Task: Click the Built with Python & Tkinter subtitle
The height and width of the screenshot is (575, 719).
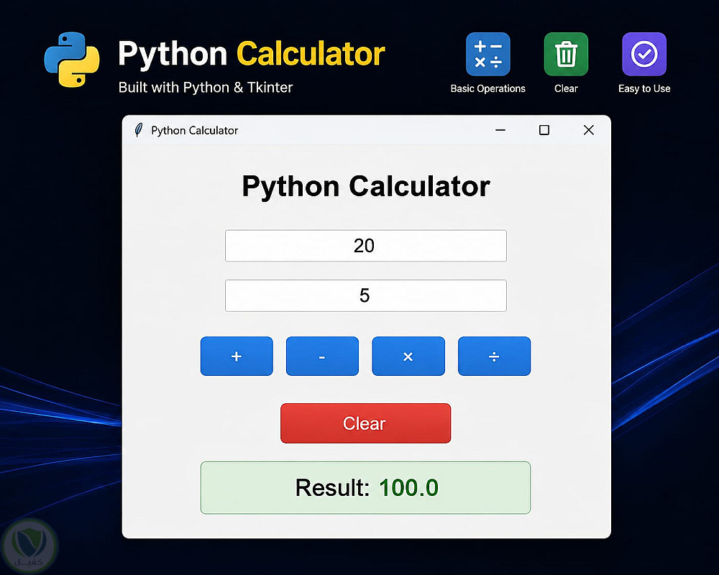Action: click(x=206, y=88)
